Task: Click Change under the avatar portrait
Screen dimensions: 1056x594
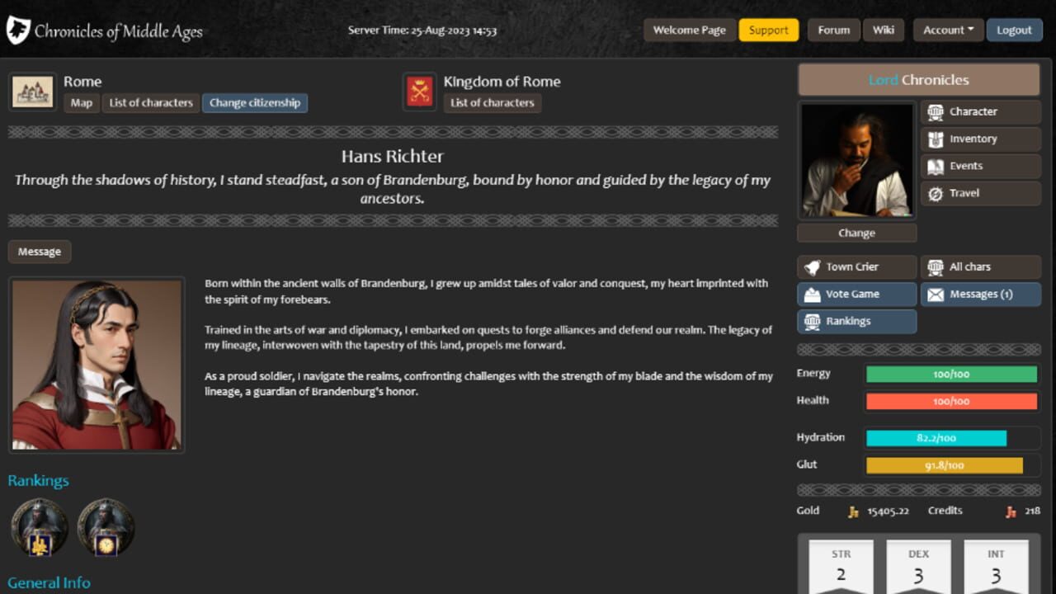Action: point(856,233)
